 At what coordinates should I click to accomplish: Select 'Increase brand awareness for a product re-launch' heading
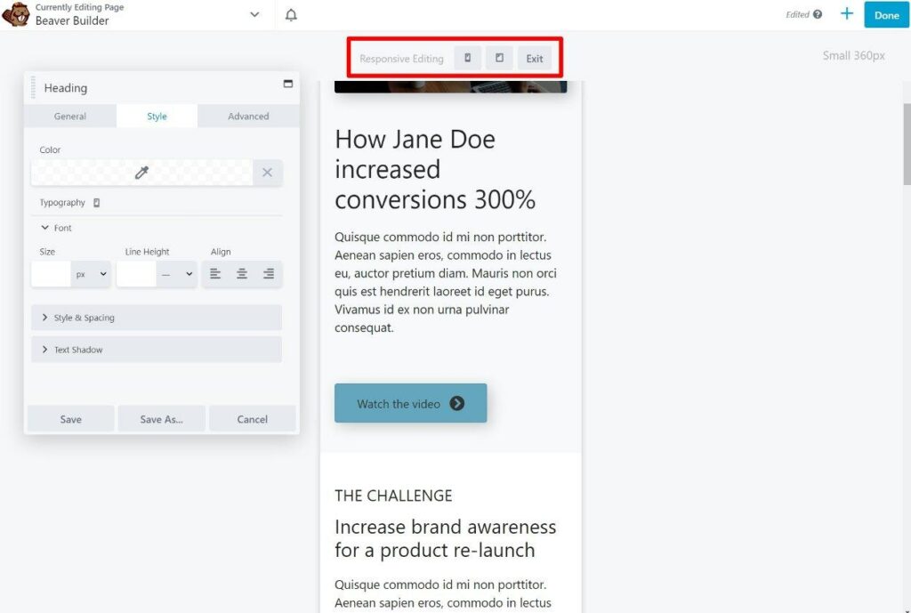point(445,538)
